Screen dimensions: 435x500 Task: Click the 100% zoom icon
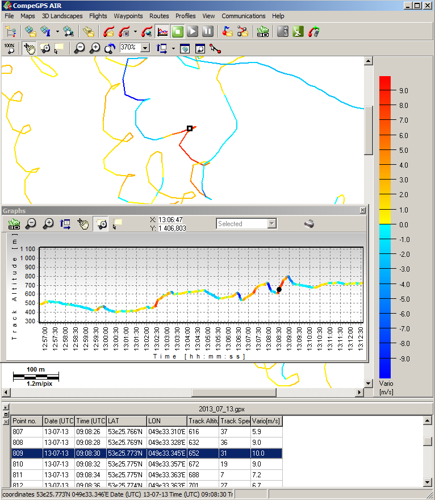click(10, 48)
